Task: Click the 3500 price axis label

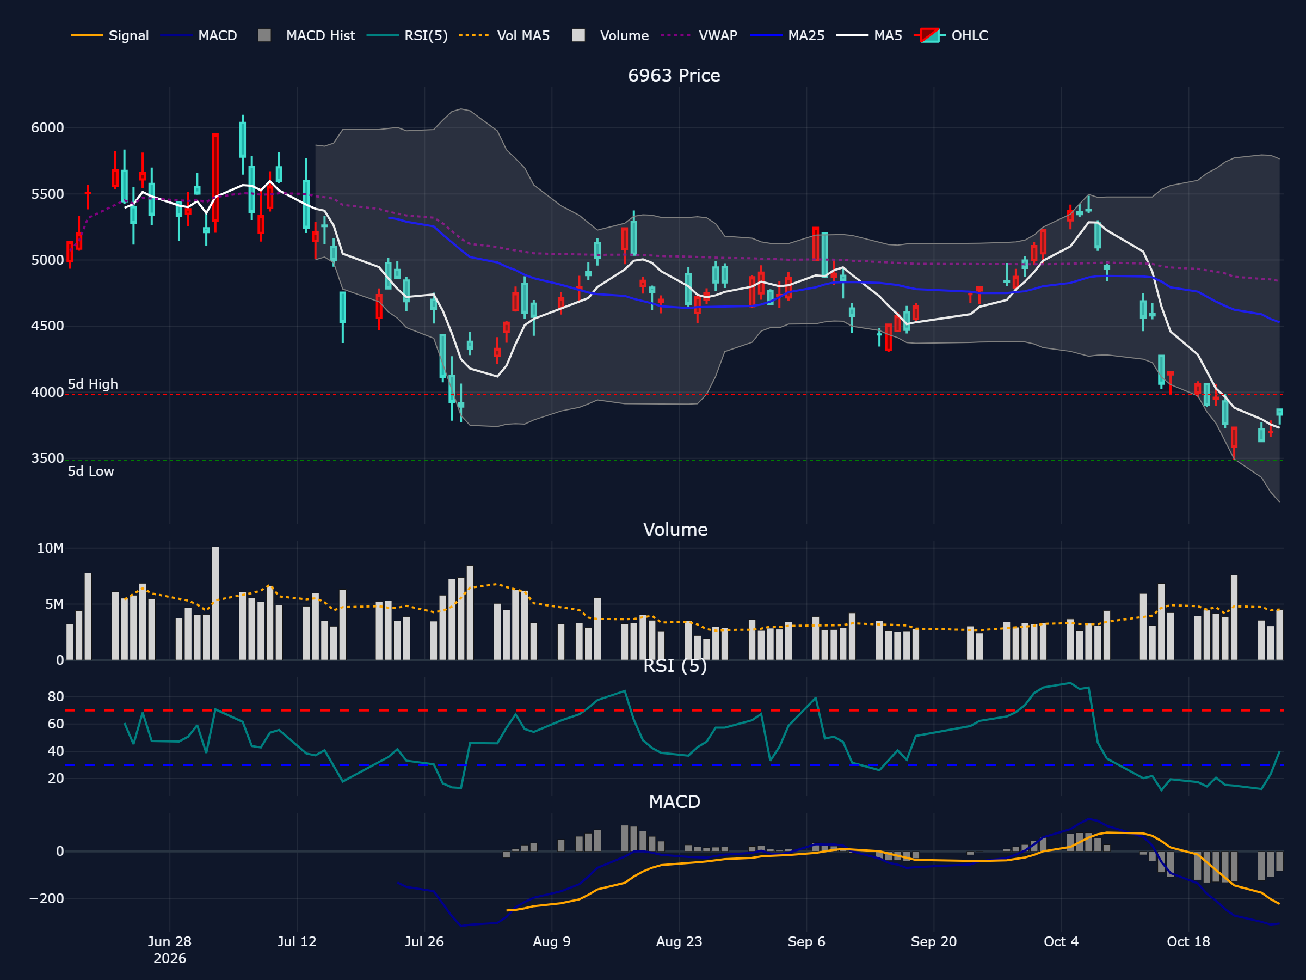Action: [47, 458]
